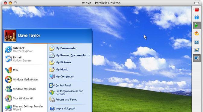
Task: Click the My Recent Documents icon
Action: click(52, 55)
